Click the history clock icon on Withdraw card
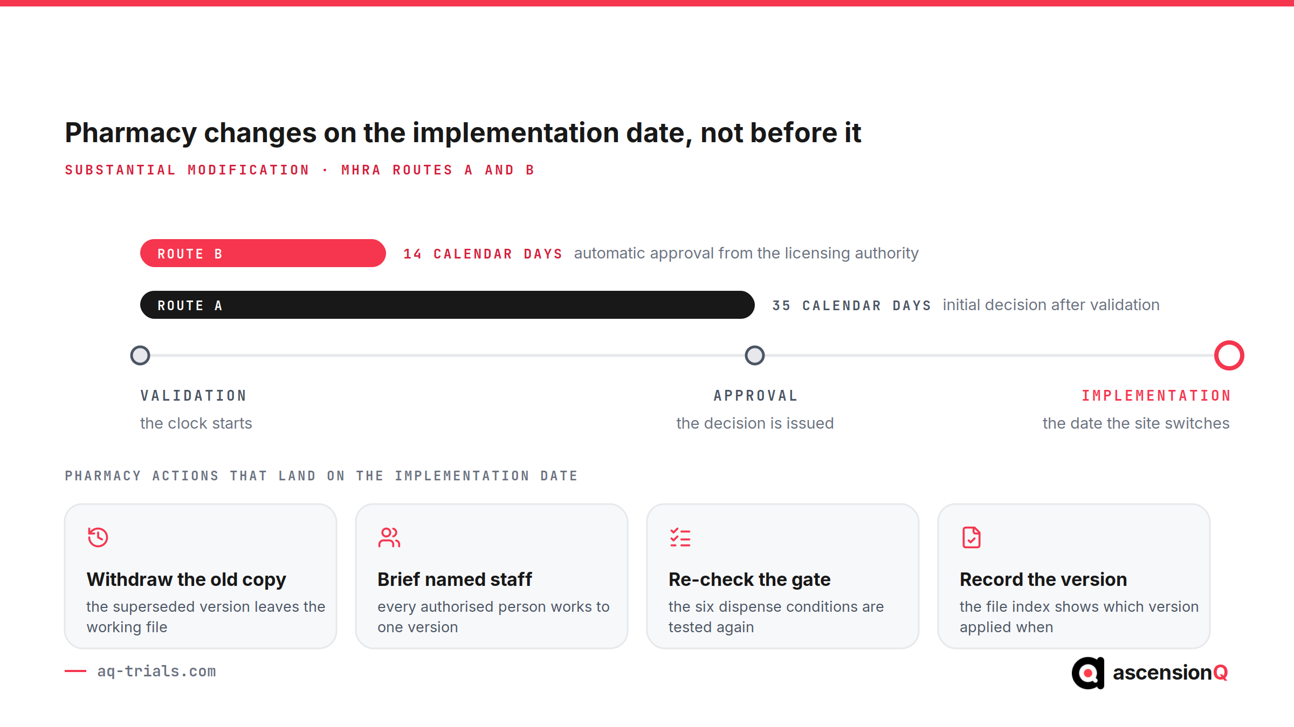 [98, 537]
